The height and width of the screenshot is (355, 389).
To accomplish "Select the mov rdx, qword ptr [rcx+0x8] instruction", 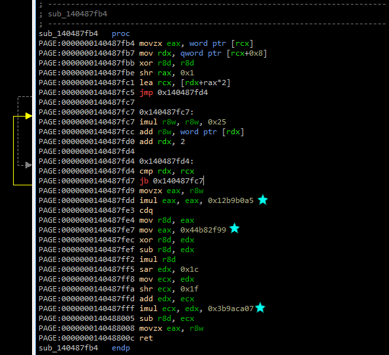I will click(x=203, y=53).
